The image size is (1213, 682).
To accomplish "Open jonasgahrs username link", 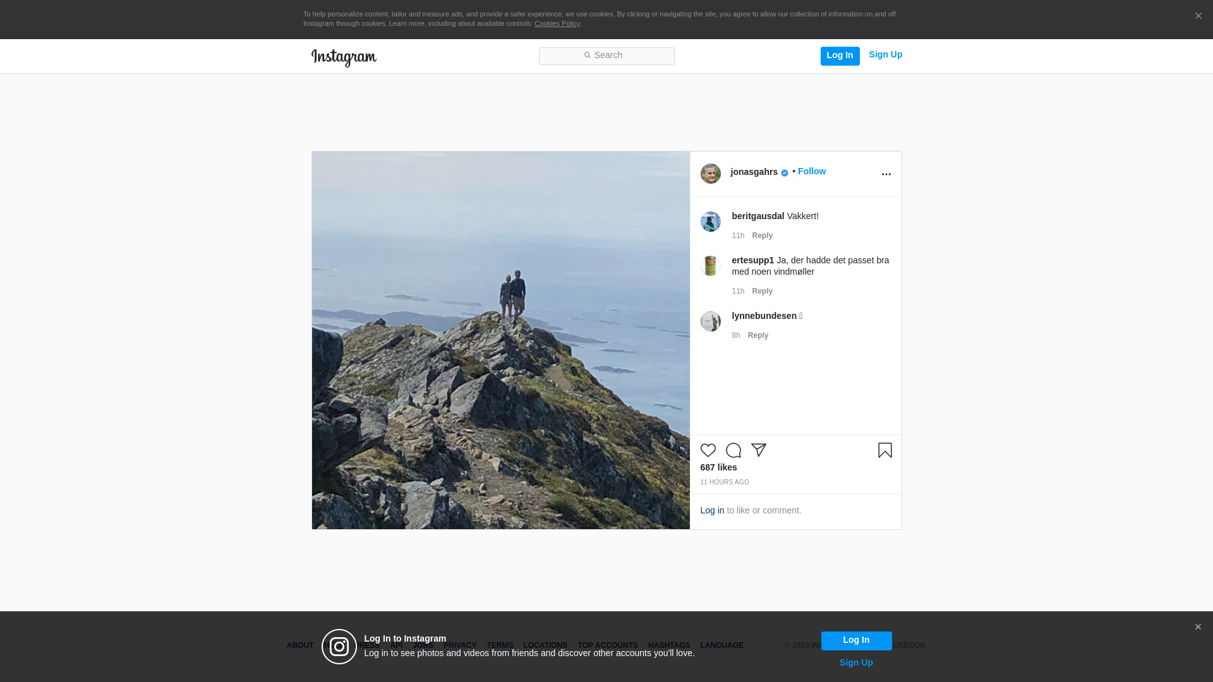I will pyautogui.click(x=754, y=172).
